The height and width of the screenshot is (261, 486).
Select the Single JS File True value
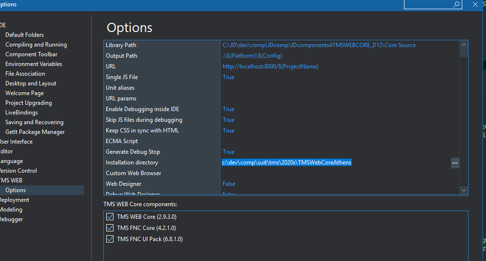pyautogui.click(x=228, y=77)
